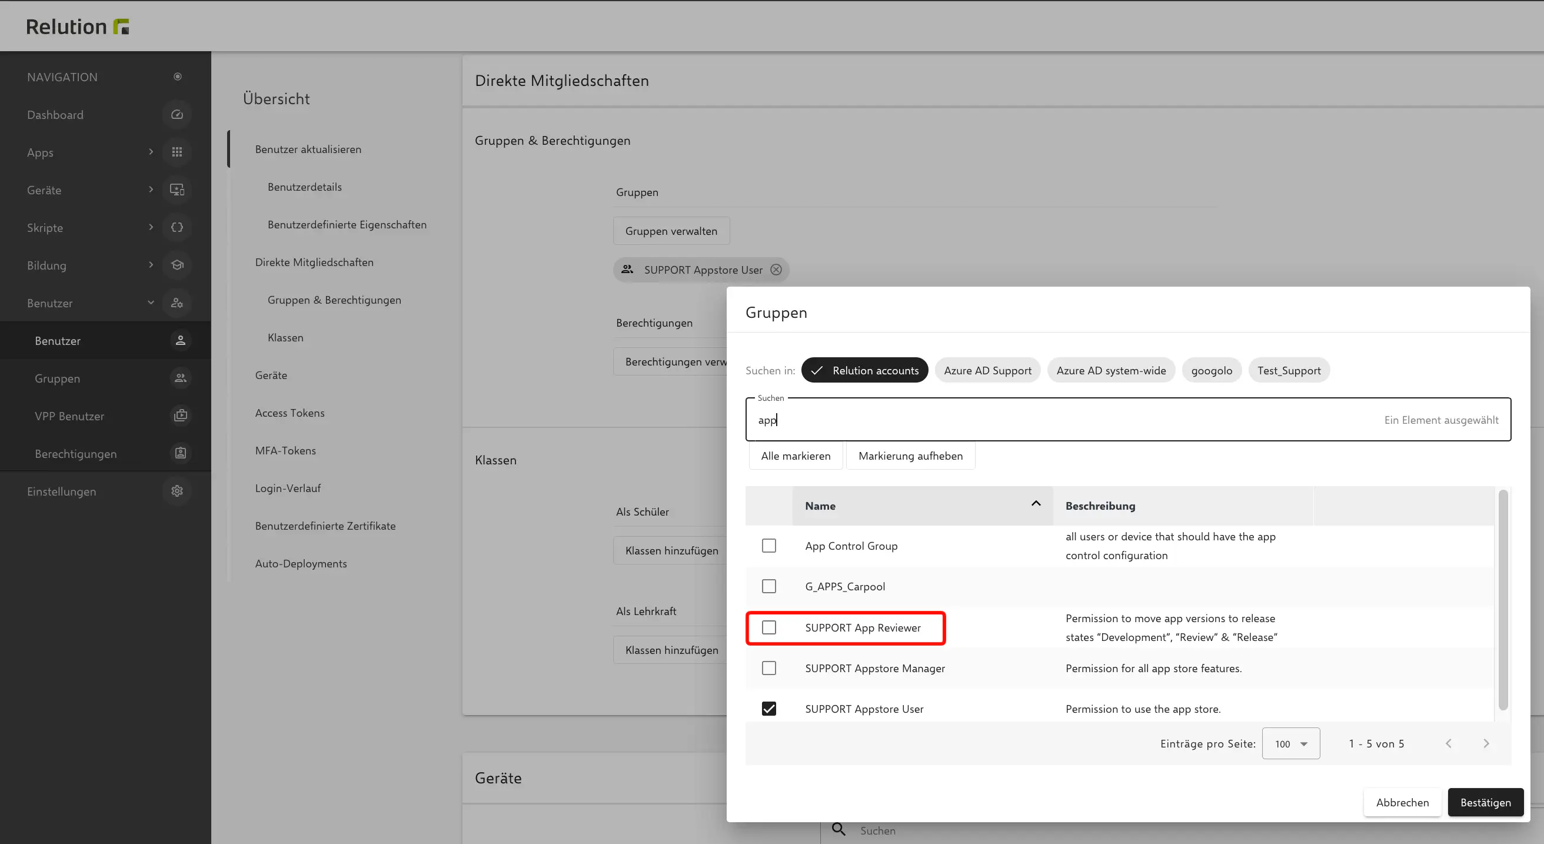Select Benutzerdetails in Übersicht

coord(304,187)
